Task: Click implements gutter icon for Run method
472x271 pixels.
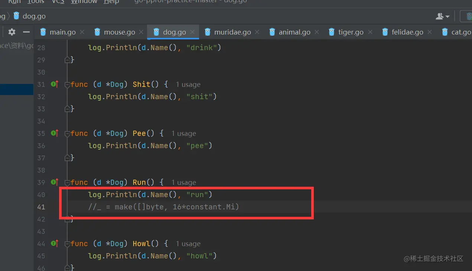Action: click(55, 182)
